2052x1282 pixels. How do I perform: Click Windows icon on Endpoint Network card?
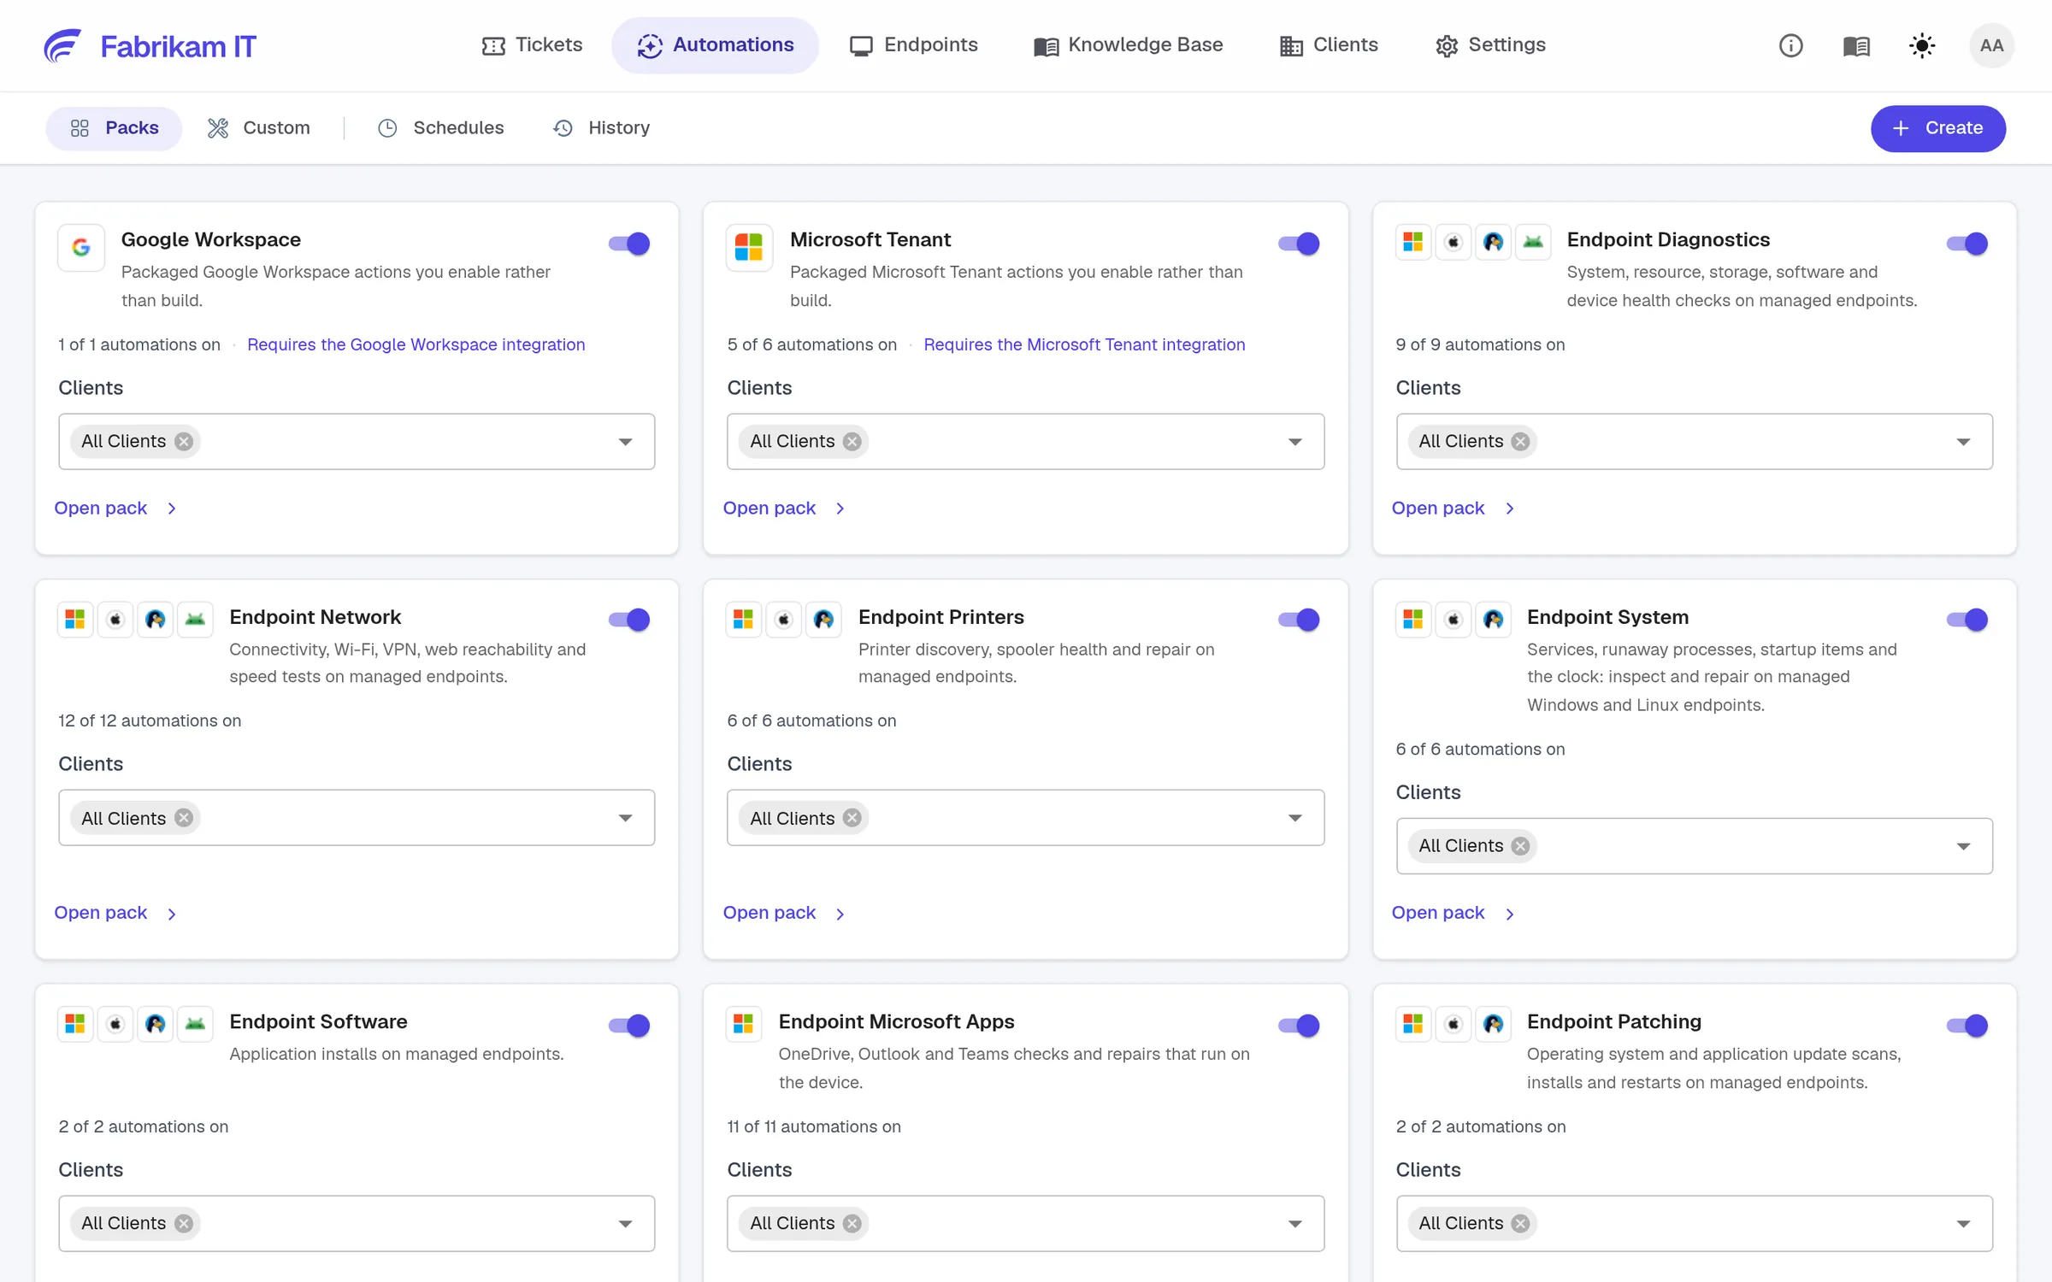click(x=75, y=620)
